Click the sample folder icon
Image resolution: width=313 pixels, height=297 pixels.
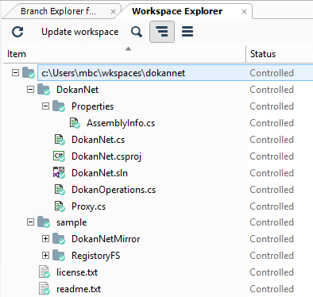tap(44, 222)
